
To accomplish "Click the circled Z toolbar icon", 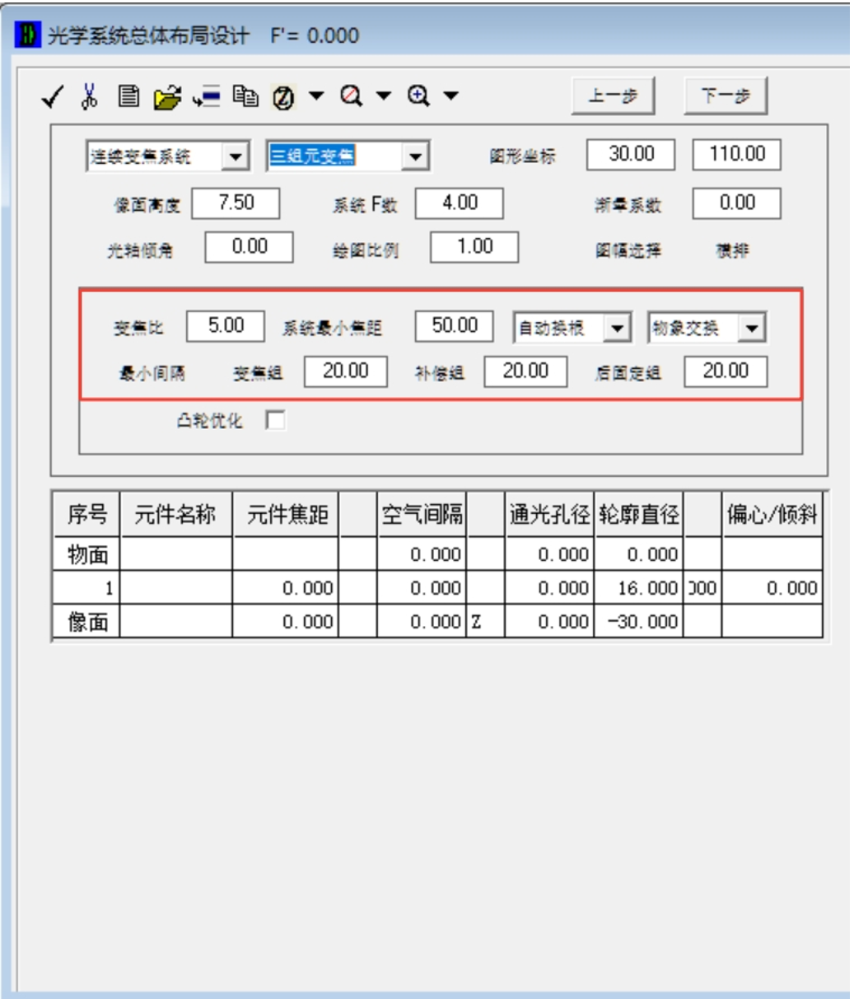I will pos(284,97).
